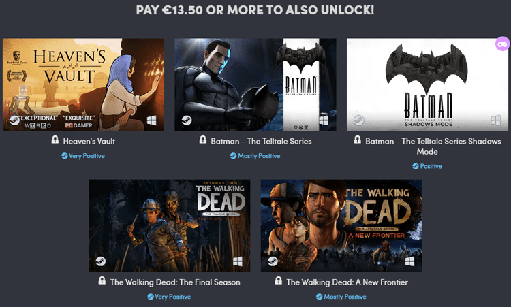Click the Batman – The Telltale Series title
The height and width of the screenshot is (307, 511).
261,142
